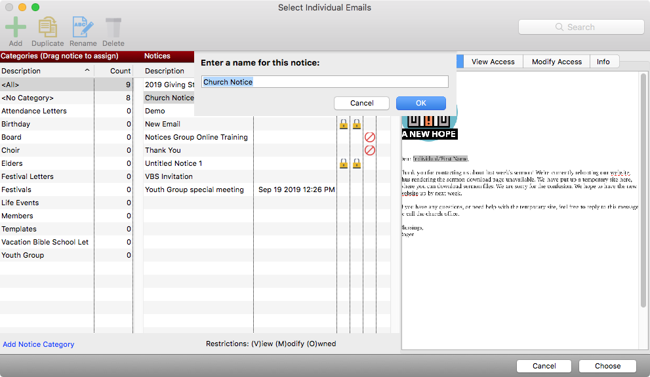Open the Info tab
Viewport: 650px width, 377px height.
coord(603,62)
